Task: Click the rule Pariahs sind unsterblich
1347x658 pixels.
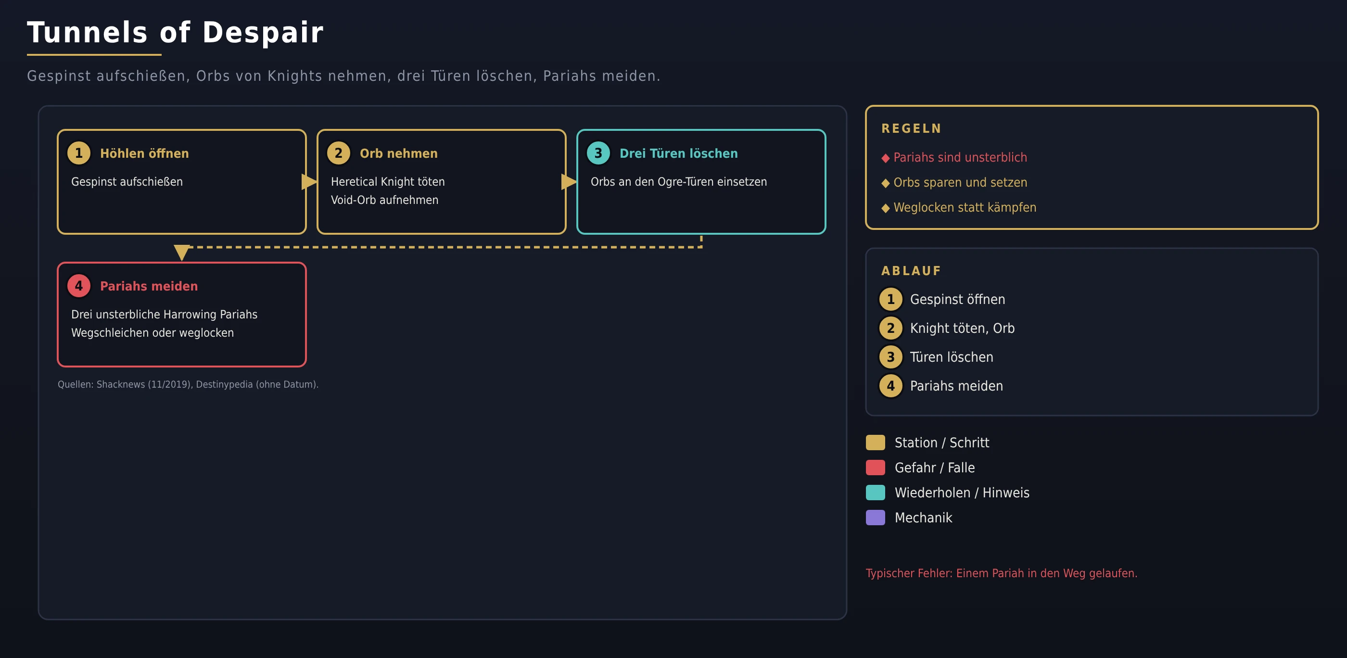Action: pos(960,158)
